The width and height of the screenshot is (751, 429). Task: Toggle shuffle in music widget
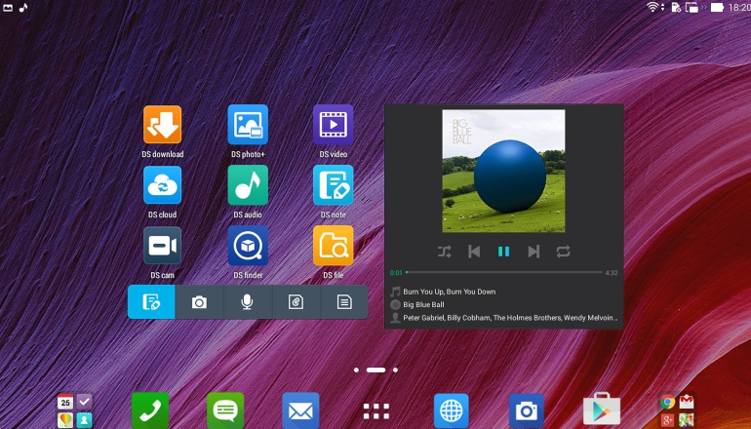point(445,252)
